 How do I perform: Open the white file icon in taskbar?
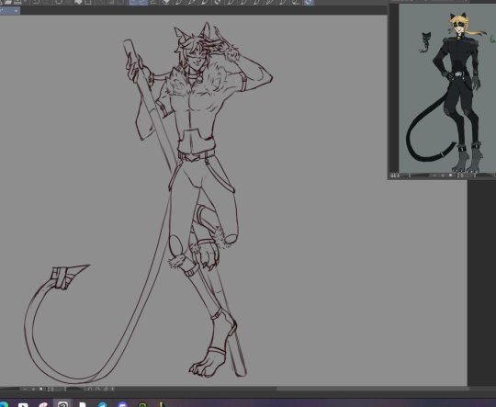tap(83, 404)
